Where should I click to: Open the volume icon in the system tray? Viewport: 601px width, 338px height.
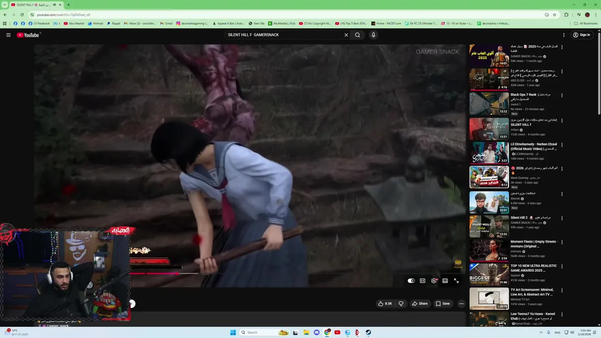pos(571,332)
